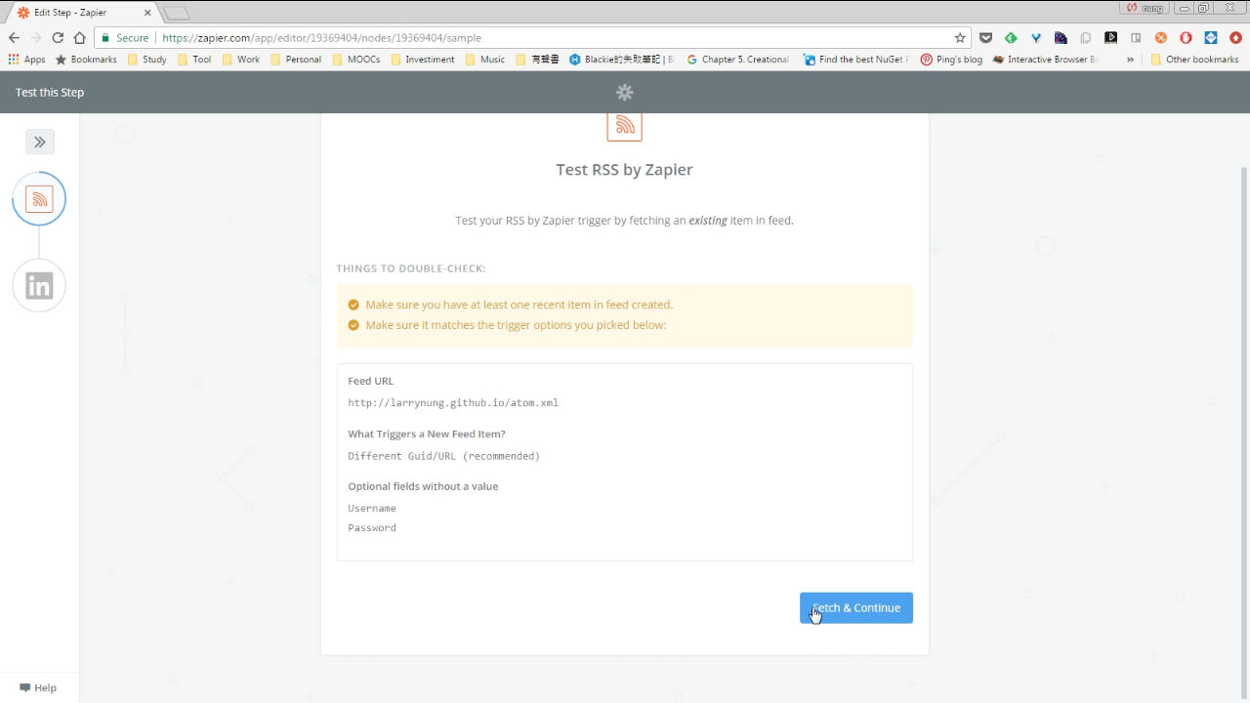Click checkmark beside 'matches the trigger options'

point(354,325)
